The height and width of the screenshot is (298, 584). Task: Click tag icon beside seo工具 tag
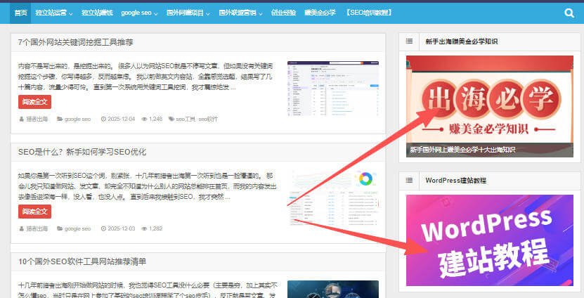point(171,119)
